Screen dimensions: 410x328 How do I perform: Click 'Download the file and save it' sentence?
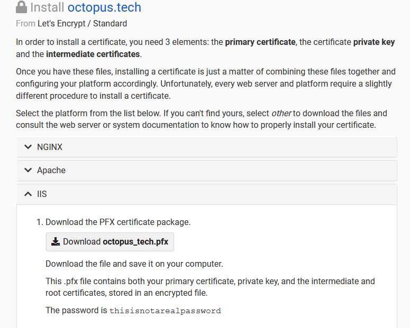click(x=134, y=264)
